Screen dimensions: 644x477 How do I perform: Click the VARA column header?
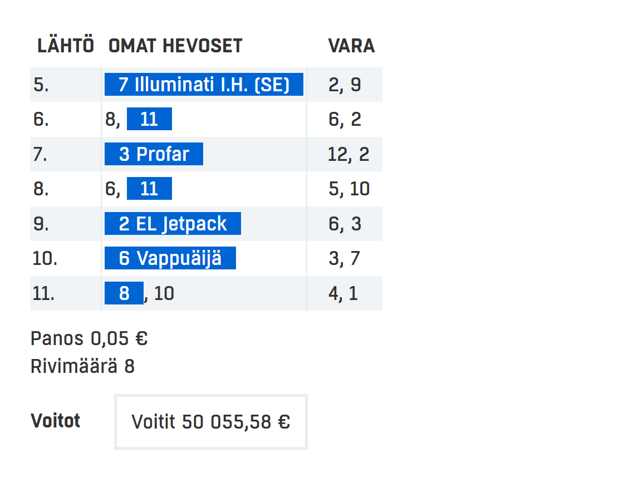351,46
